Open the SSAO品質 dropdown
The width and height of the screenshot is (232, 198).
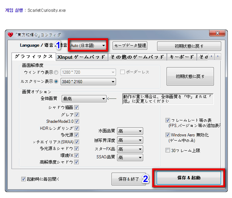pyautogui.click(x=130, y=158)
